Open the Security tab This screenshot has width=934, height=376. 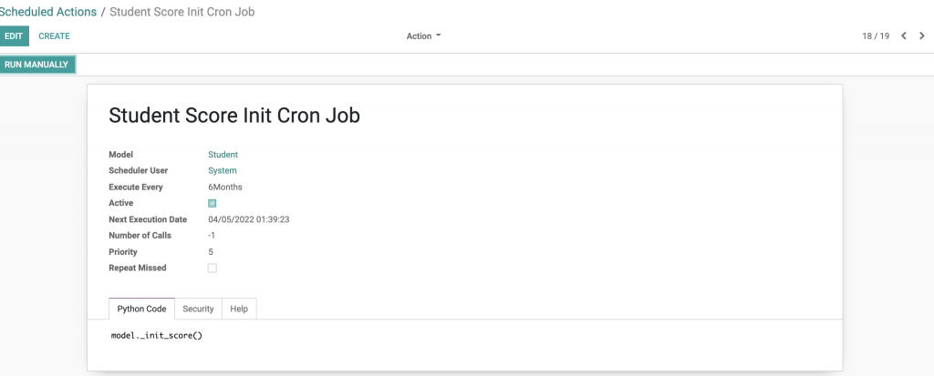[198, 310]
